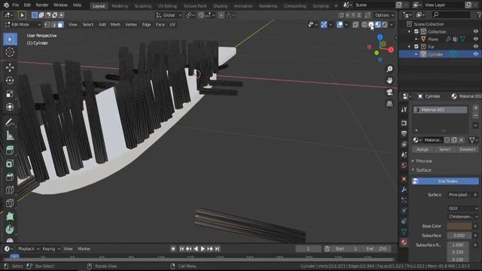This screenshot has height=271, width=482.
Task: Open the Render properties tab
Action: tap(404, 123)
